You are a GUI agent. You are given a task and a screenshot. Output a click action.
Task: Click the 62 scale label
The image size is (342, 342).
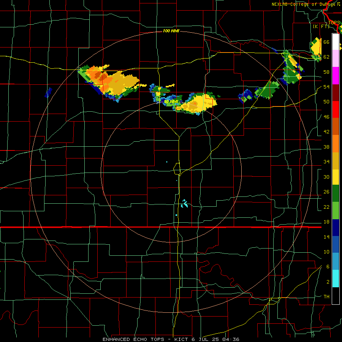coord(326,57)
